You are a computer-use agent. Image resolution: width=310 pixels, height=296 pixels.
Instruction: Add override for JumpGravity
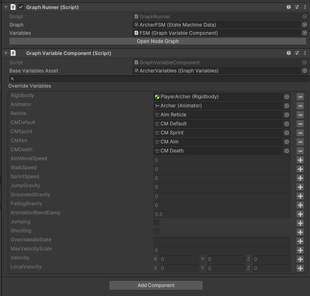point(300,187)
